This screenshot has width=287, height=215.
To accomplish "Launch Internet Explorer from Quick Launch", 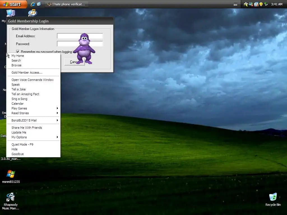I will (33, 4).
